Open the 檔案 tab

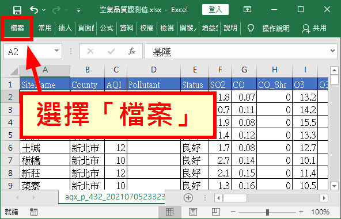[17, 28]
